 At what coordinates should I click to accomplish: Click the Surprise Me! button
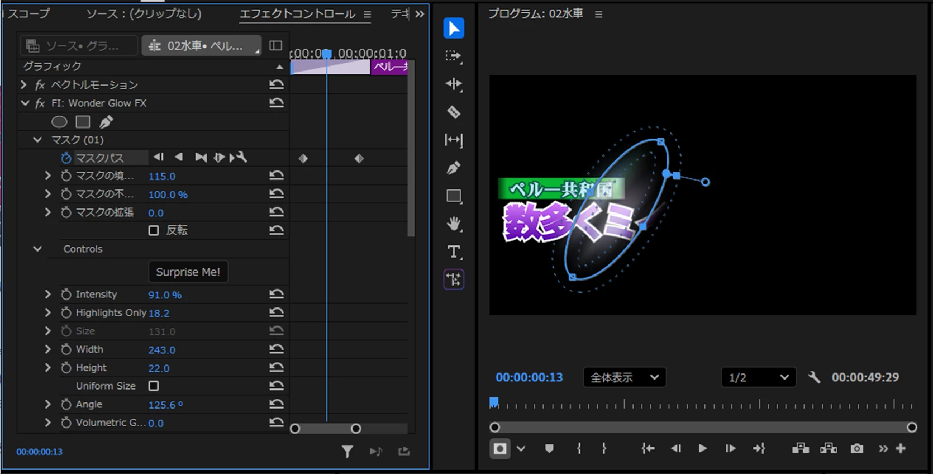(x=188, y=272)
